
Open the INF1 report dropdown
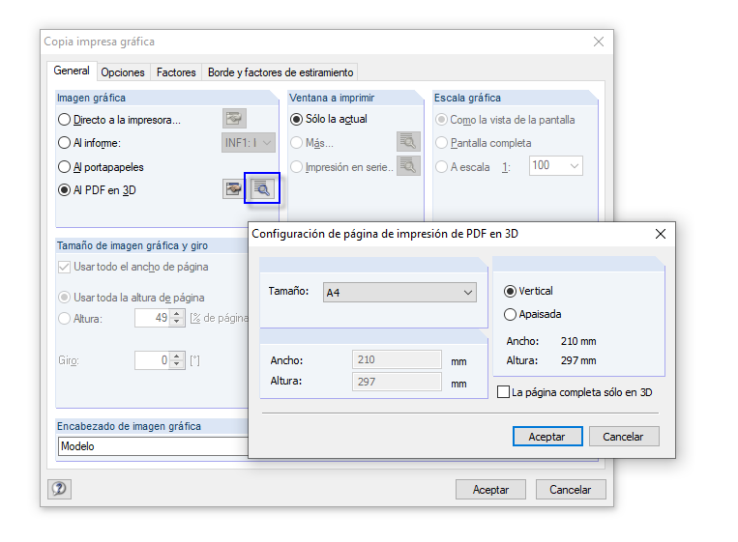pyautogui.click(x=248, y=142)
